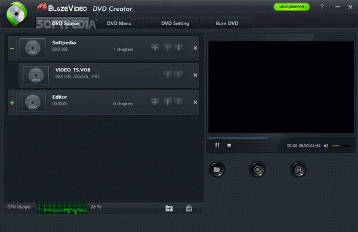Expand the Editor title with plus icon
The image size is (358, 232).
pyautogui.click(x=13, y=103)
